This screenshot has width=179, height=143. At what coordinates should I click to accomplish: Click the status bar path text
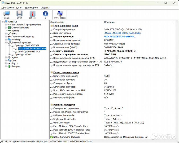46,141
